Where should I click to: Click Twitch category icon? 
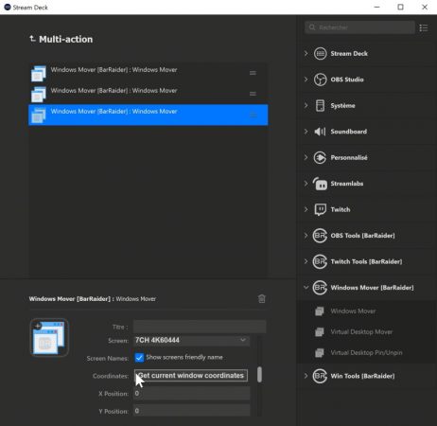pos(320,209)
